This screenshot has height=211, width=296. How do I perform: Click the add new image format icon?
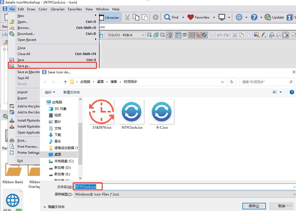click(x=149, y=35)
